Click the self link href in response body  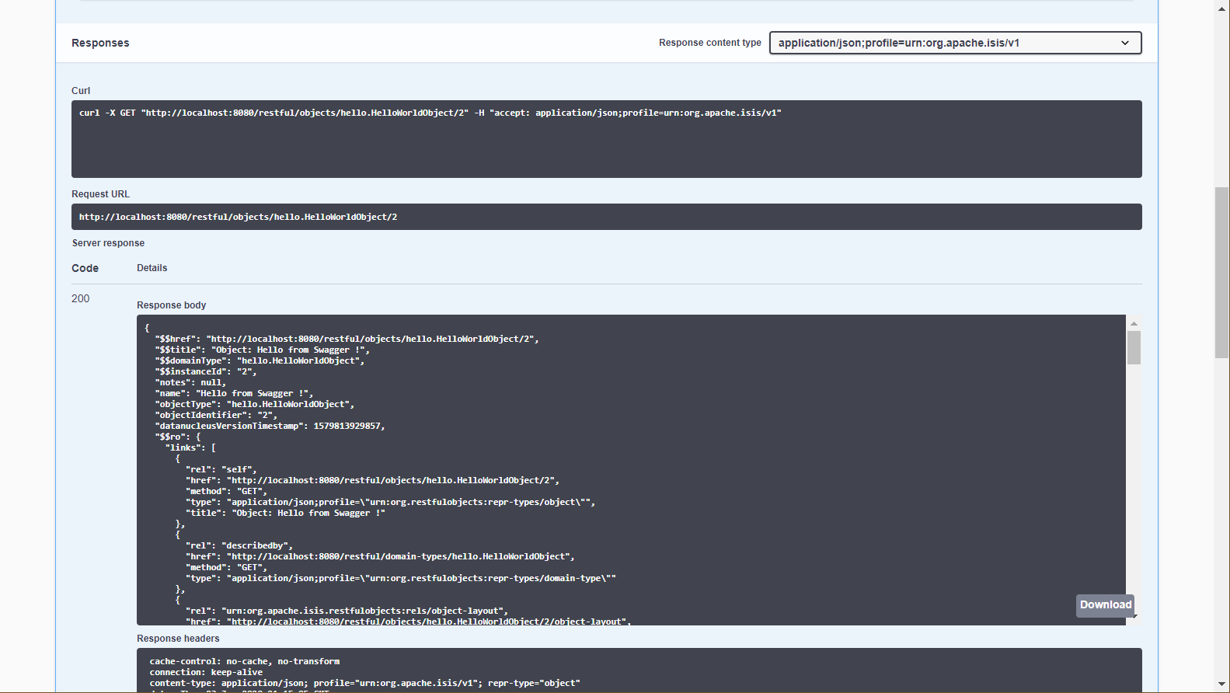coord(372,481)
